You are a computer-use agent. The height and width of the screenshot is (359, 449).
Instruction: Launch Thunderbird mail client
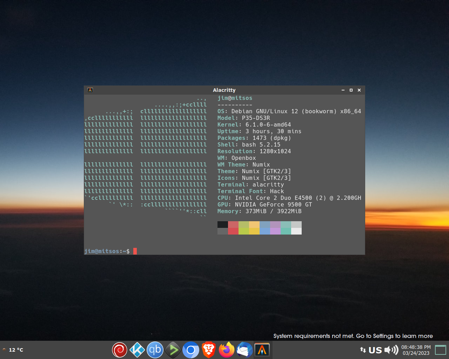tap(244, 350)
